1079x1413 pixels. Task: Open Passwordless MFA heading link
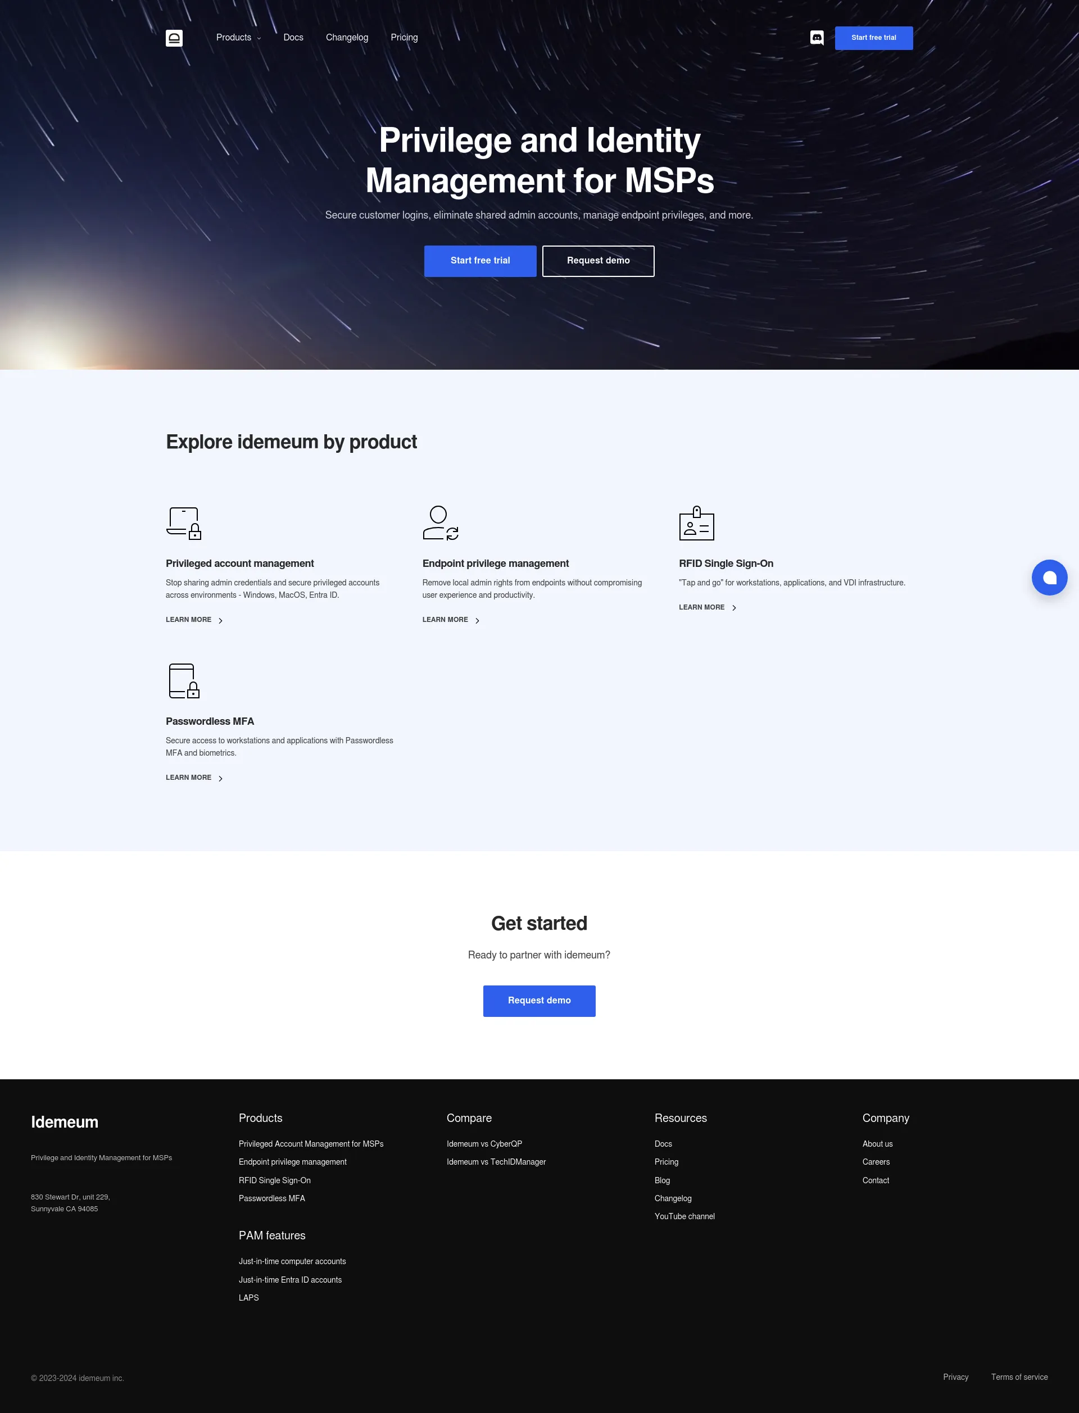210,721
